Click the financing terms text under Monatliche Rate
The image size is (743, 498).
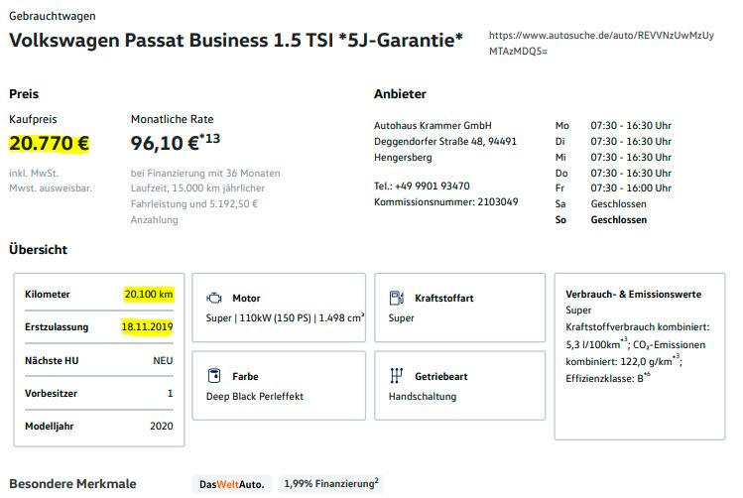205,196
